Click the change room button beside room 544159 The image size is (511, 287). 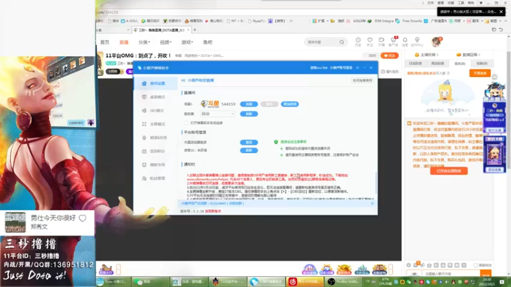coord(290,104)
